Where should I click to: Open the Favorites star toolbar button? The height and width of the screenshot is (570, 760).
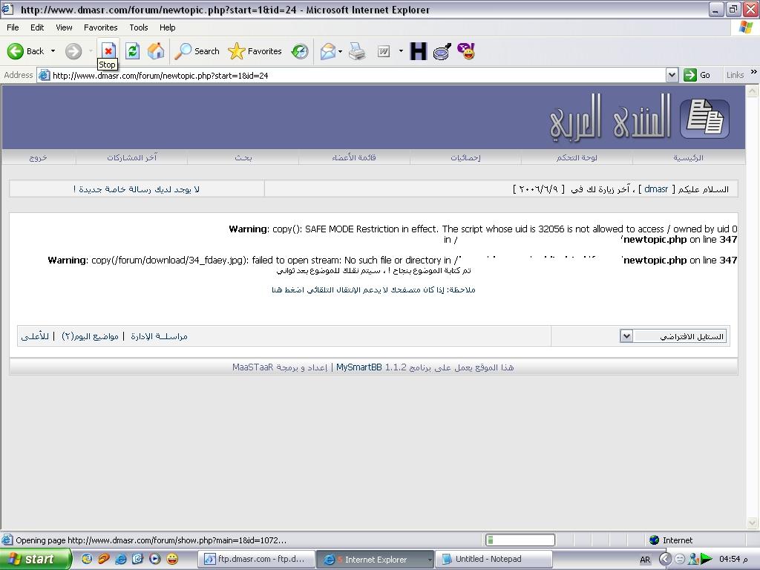255,51
